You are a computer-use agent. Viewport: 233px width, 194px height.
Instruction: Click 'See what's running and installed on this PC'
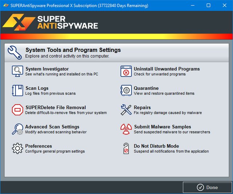coord(62,74)
